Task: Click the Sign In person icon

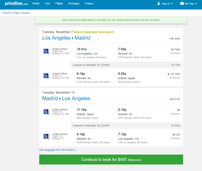Action: point(159,3)
